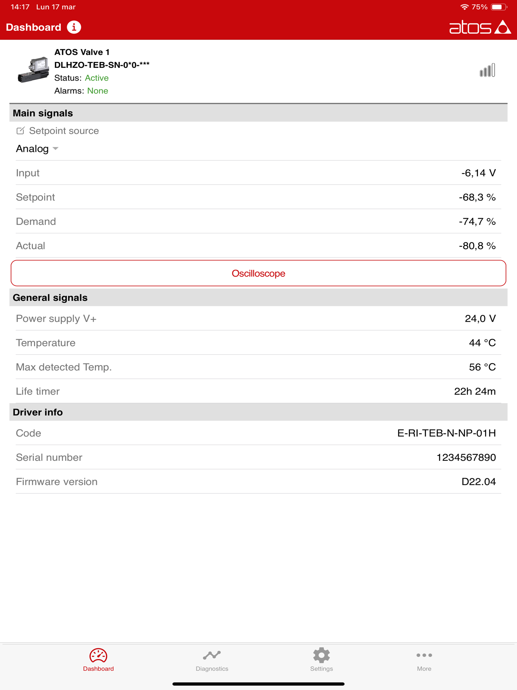The width and height of the screenshot is (517, 690).
Task: Select the ATOS valve product image
Action: pos(33,70)
